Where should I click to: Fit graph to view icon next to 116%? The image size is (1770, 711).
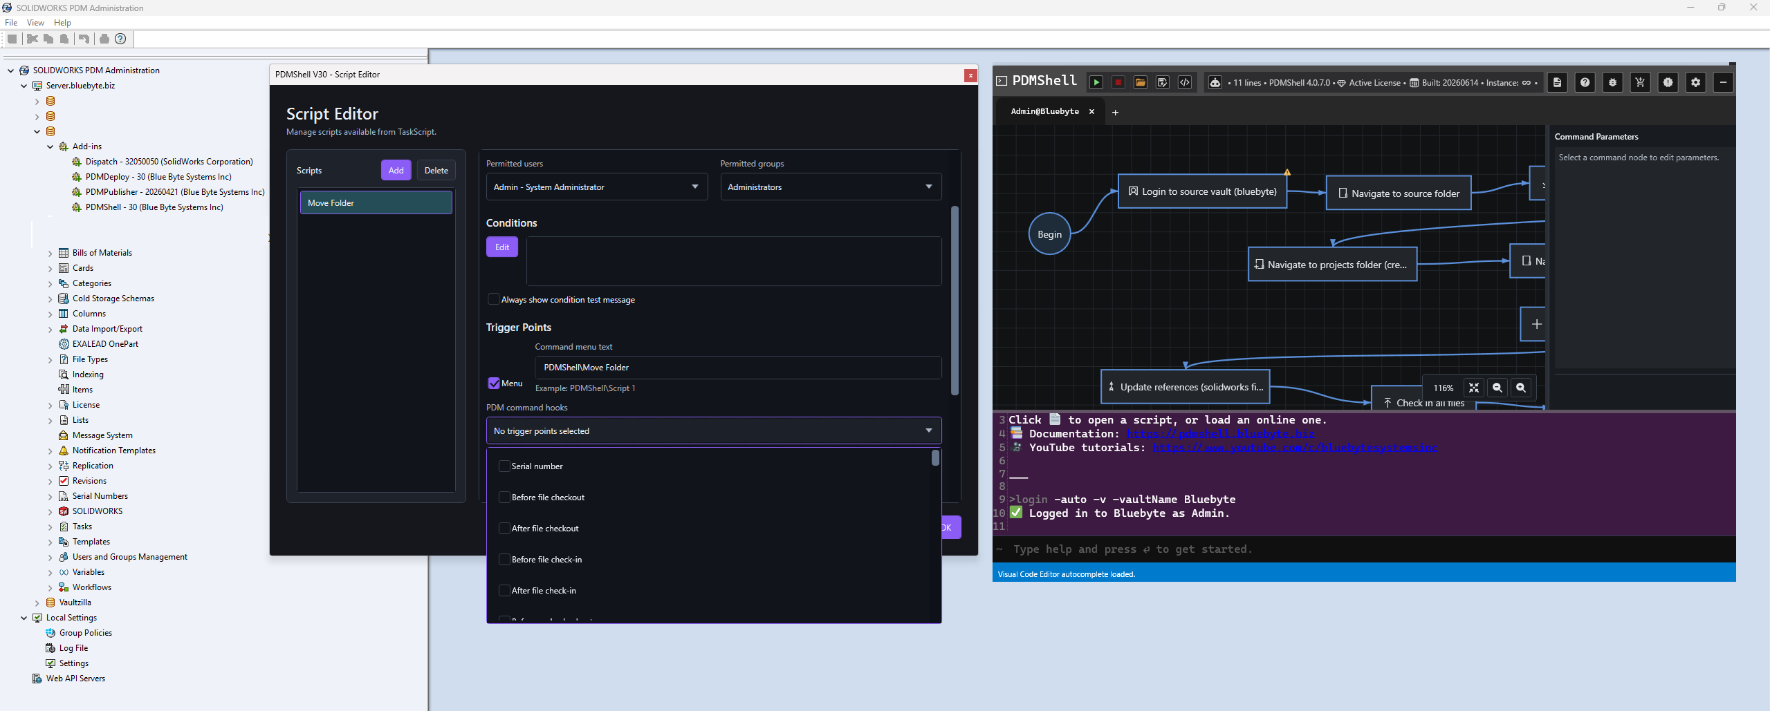[x=1474, y=388]
